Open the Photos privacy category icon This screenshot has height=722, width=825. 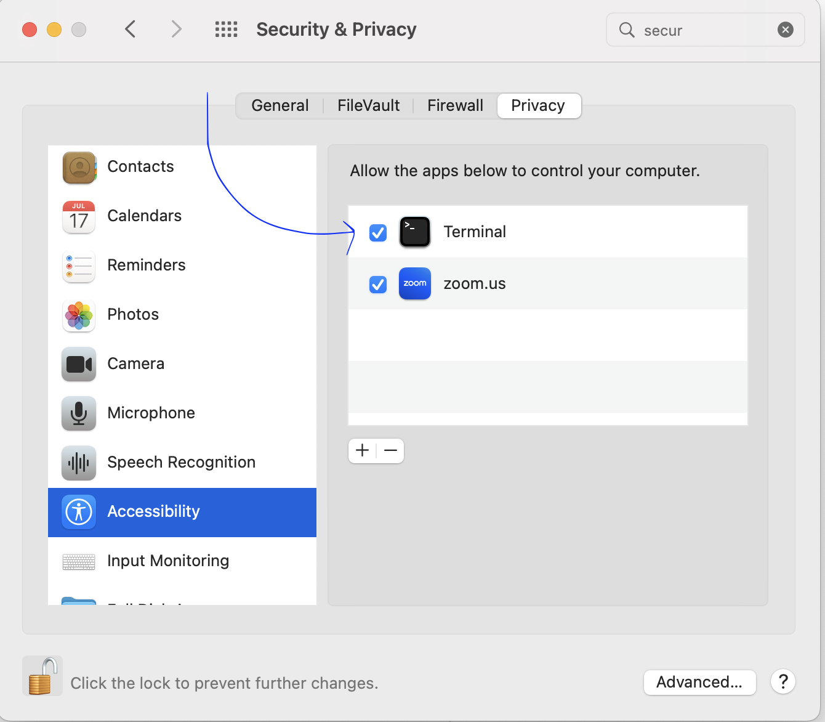coord(79,315)
